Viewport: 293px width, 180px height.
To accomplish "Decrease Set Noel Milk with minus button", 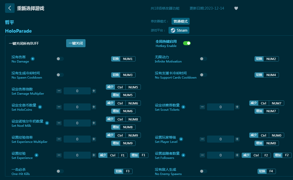I will coord(59,123).
